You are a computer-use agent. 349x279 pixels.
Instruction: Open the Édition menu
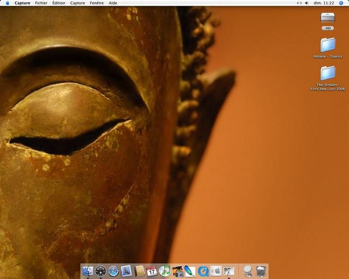58,3
